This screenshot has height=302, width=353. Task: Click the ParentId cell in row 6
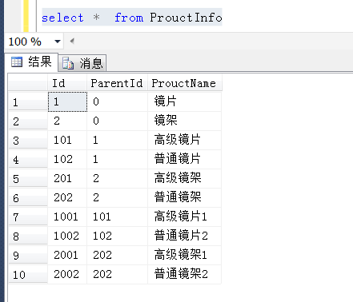(117, 197)
